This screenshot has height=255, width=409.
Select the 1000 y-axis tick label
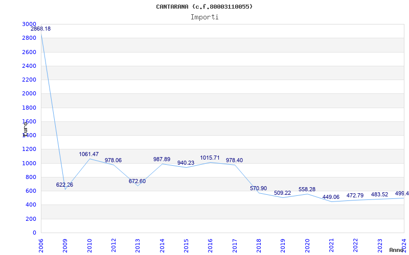tap(29, 163)
